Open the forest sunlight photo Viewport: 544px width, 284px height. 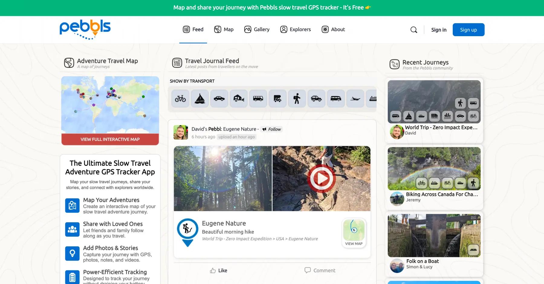[x=223, y=179]
